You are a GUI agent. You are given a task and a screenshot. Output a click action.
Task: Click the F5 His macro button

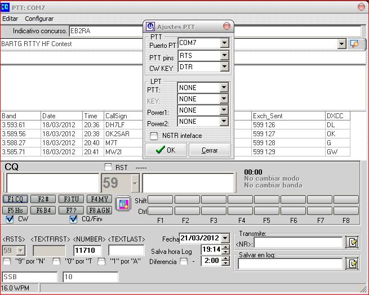(x=15, y=210)
